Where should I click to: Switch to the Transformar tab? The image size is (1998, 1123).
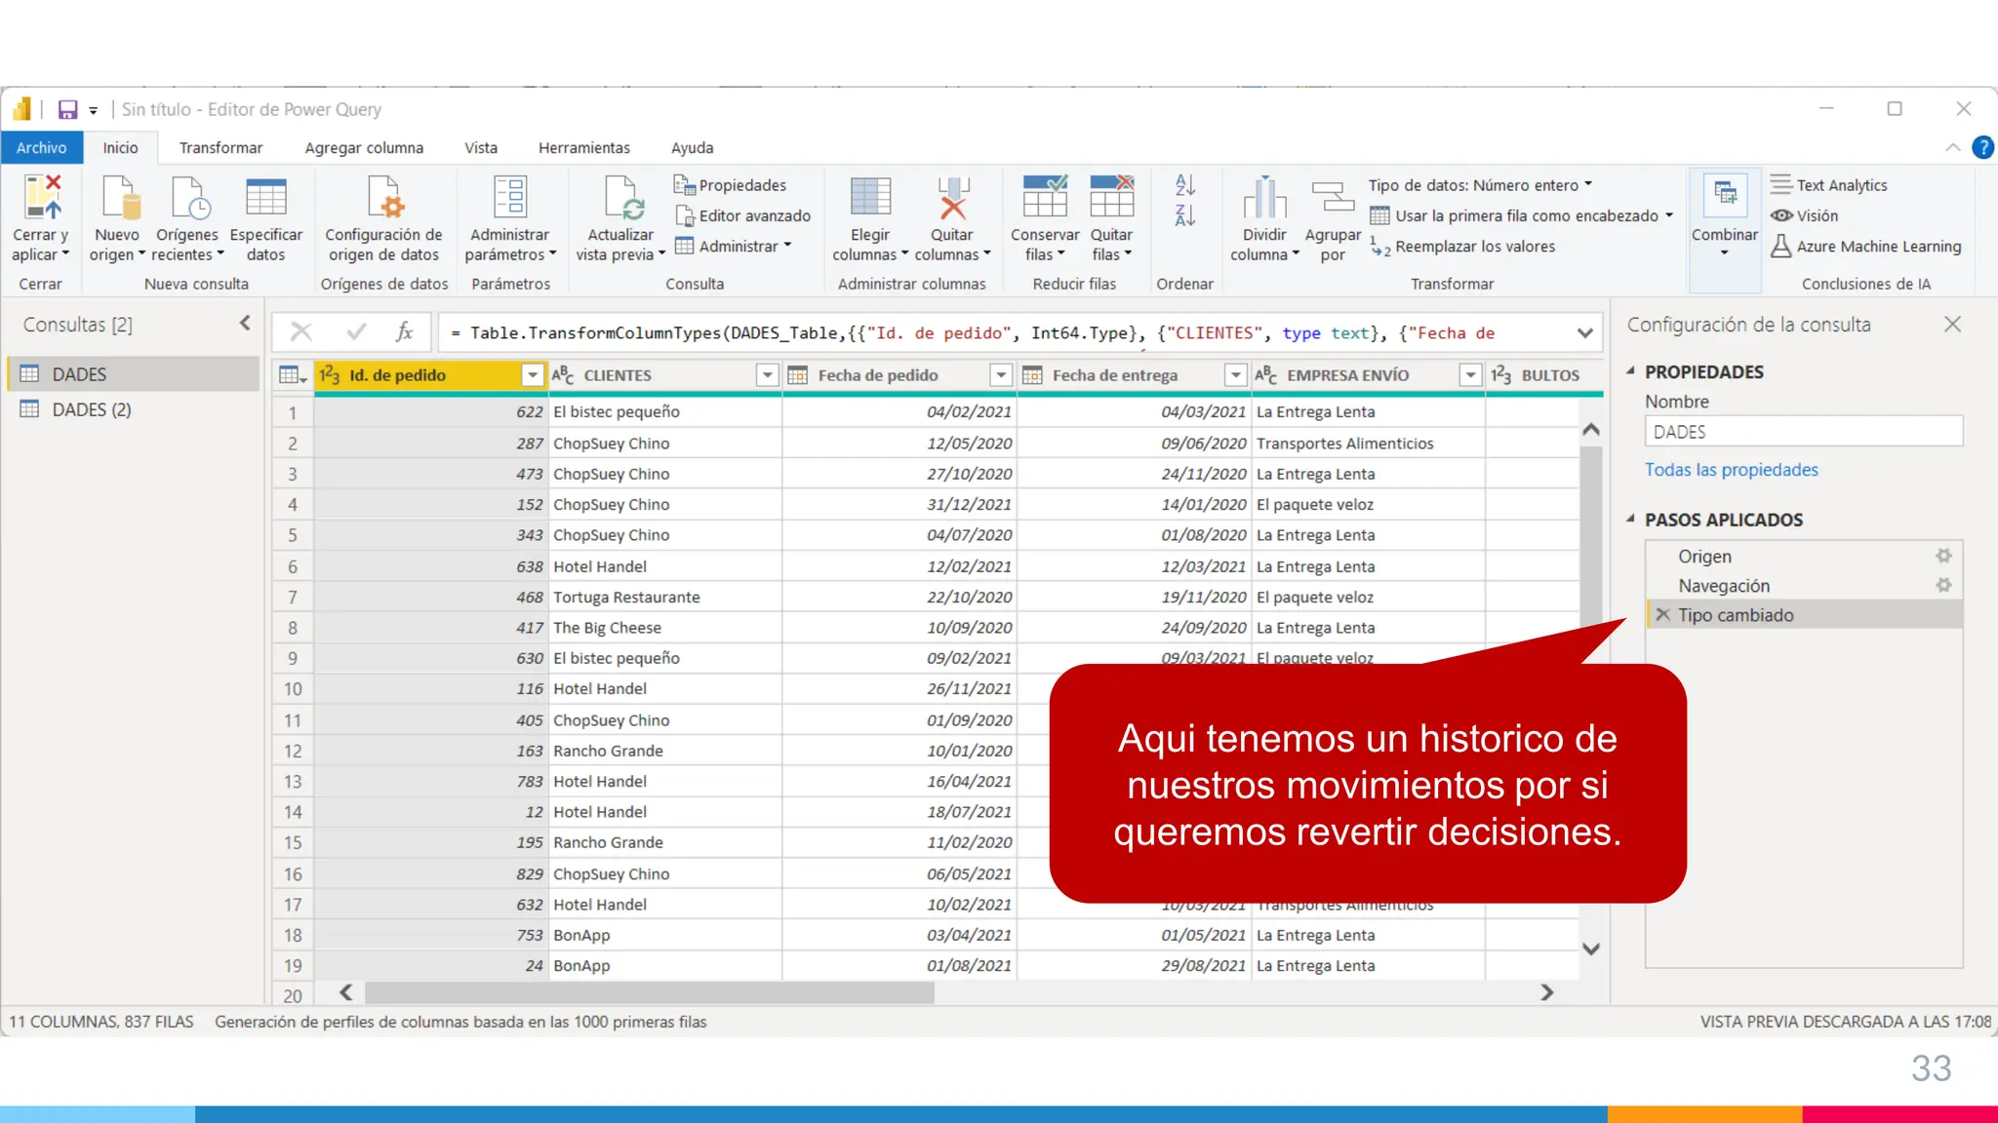pos(220,148)
